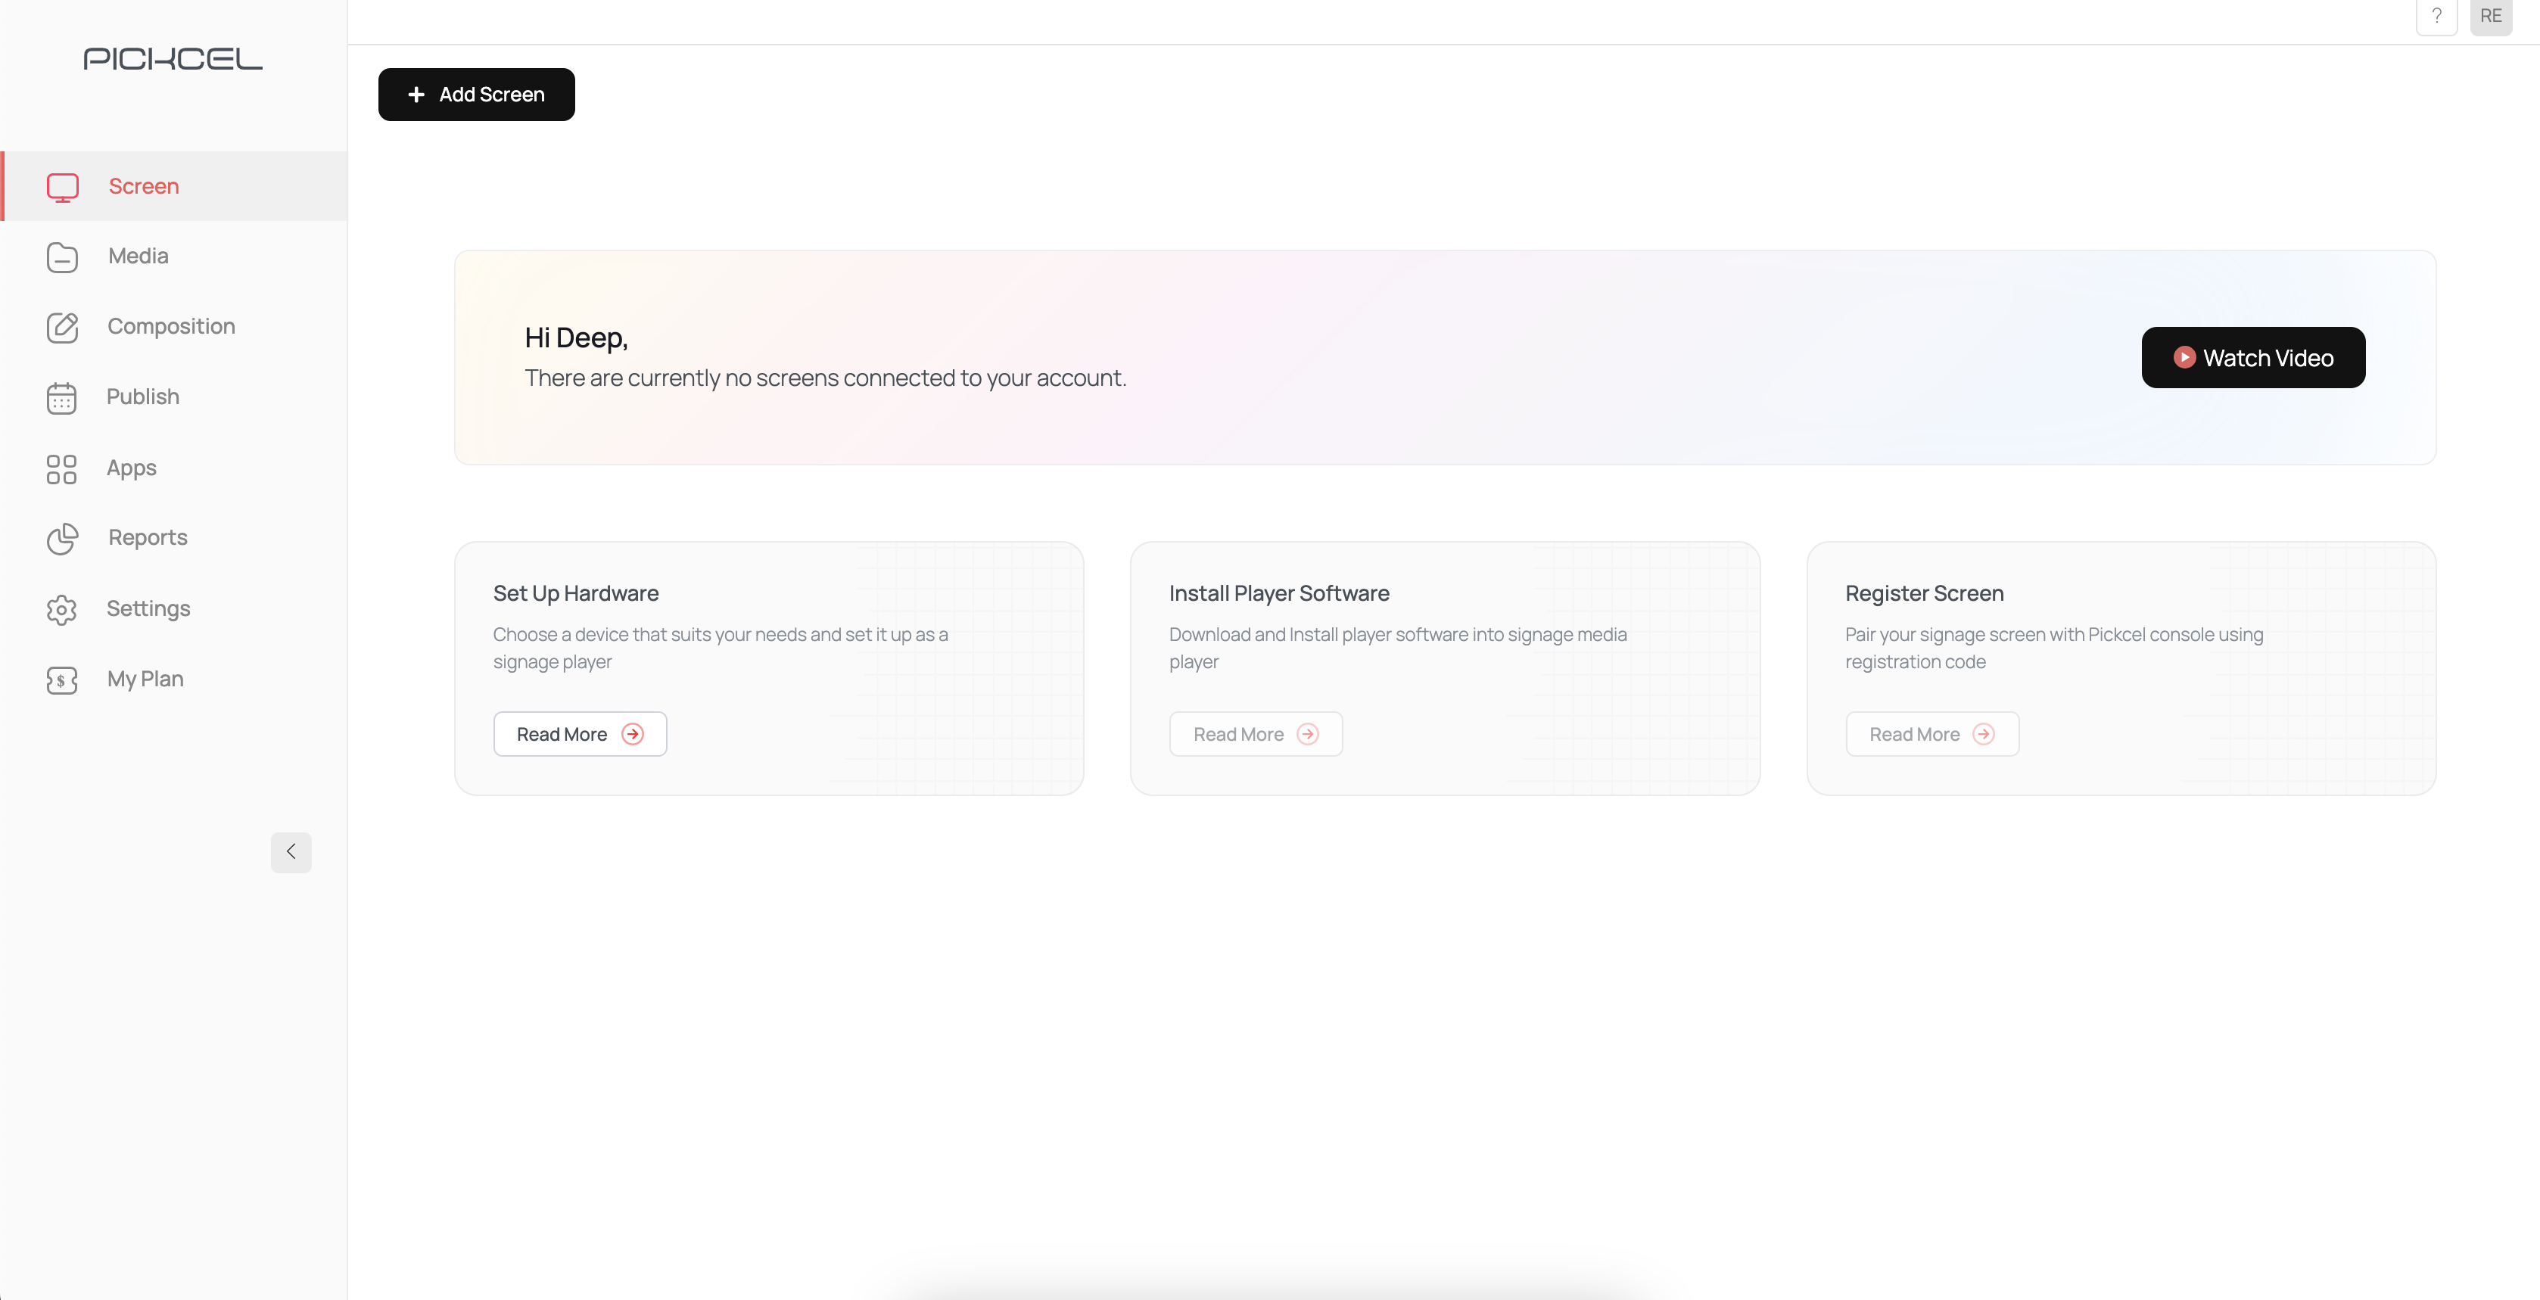
Task: Click 'Pair your signage screen with Pickcel' description
Action: tap(2055, 648)
